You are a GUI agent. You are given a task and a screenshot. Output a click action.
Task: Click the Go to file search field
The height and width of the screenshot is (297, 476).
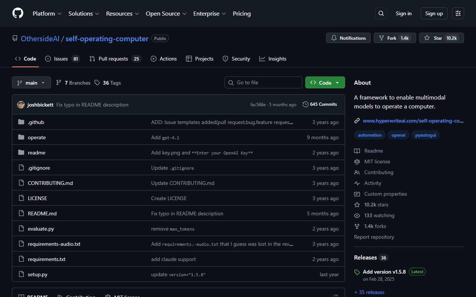point(263,82)
